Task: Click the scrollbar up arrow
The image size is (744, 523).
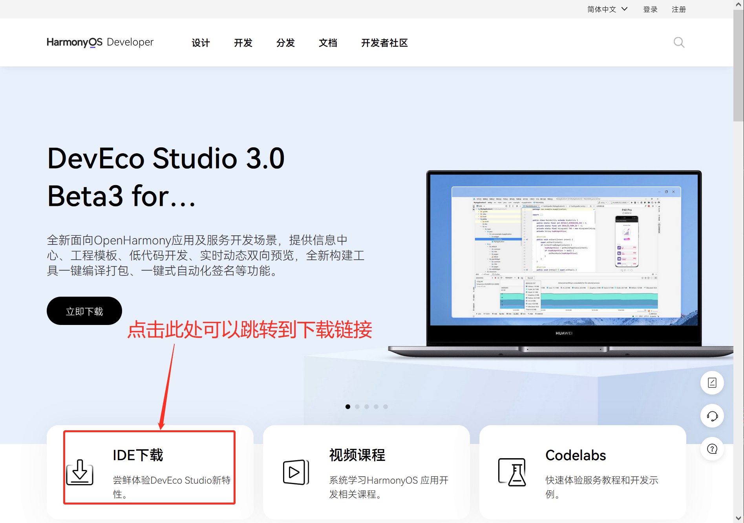Action: (x=739, y=5)
